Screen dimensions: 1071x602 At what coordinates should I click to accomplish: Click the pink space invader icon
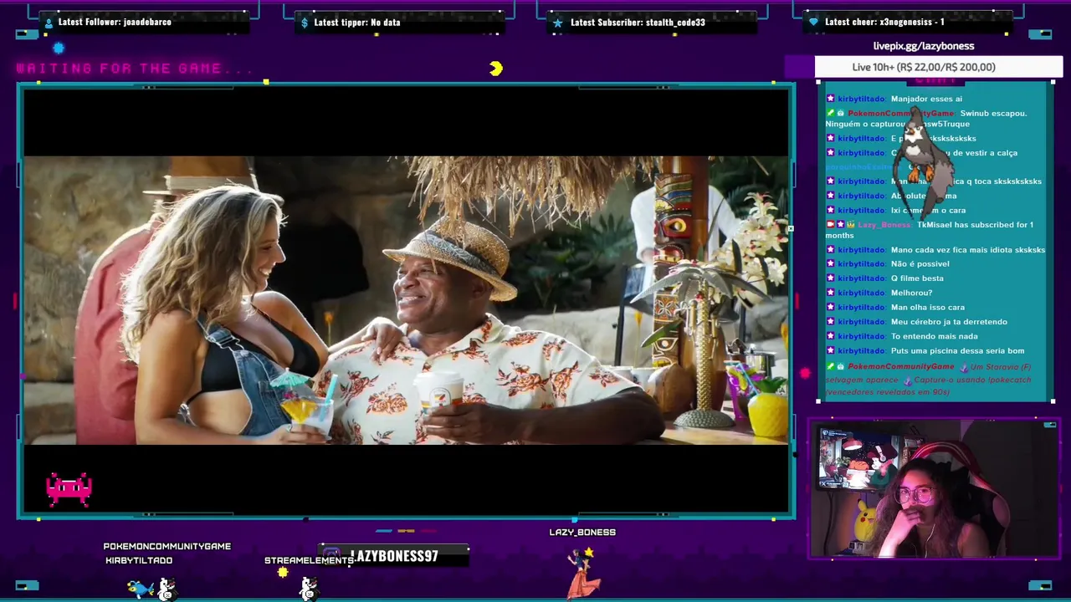pyautogui.click(x=69, y=490)
